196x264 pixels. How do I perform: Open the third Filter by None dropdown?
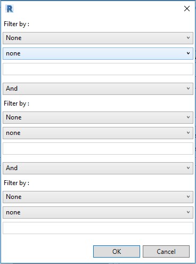pos(98,197)
